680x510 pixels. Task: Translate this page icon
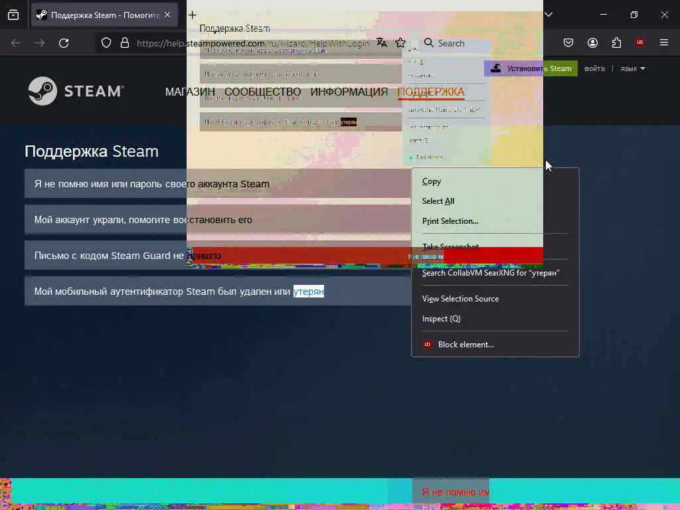pos(382,42)
